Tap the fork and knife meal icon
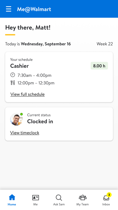Image resolution: width=118 pixels, height=210 pixels. (13, 83)
